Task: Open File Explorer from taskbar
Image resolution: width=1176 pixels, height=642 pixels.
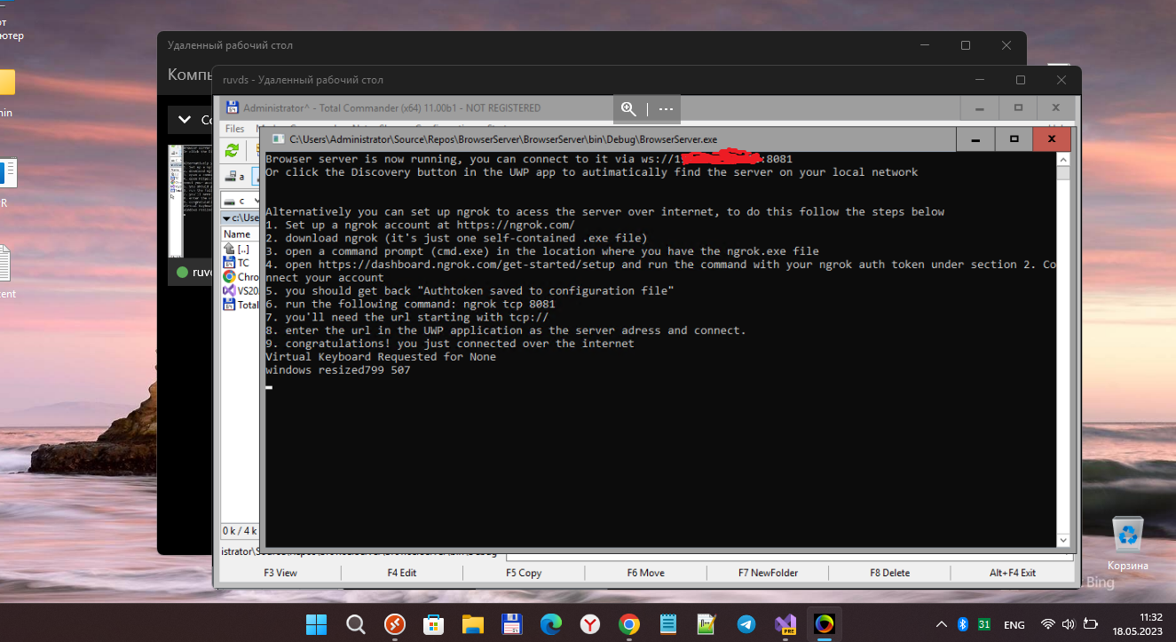Action: pyautogui.click(x=472, y=624)
